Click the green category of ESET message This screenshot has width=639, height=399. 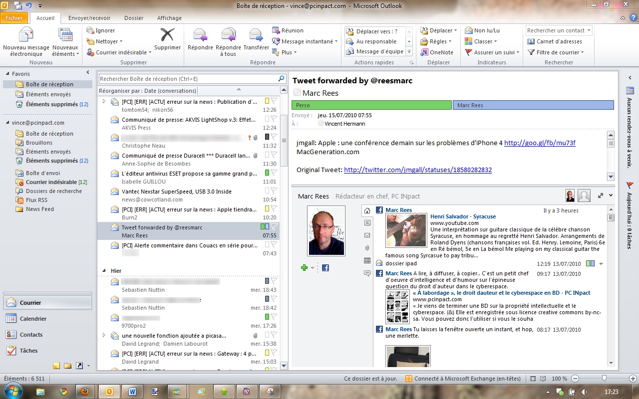click(267, 173)
